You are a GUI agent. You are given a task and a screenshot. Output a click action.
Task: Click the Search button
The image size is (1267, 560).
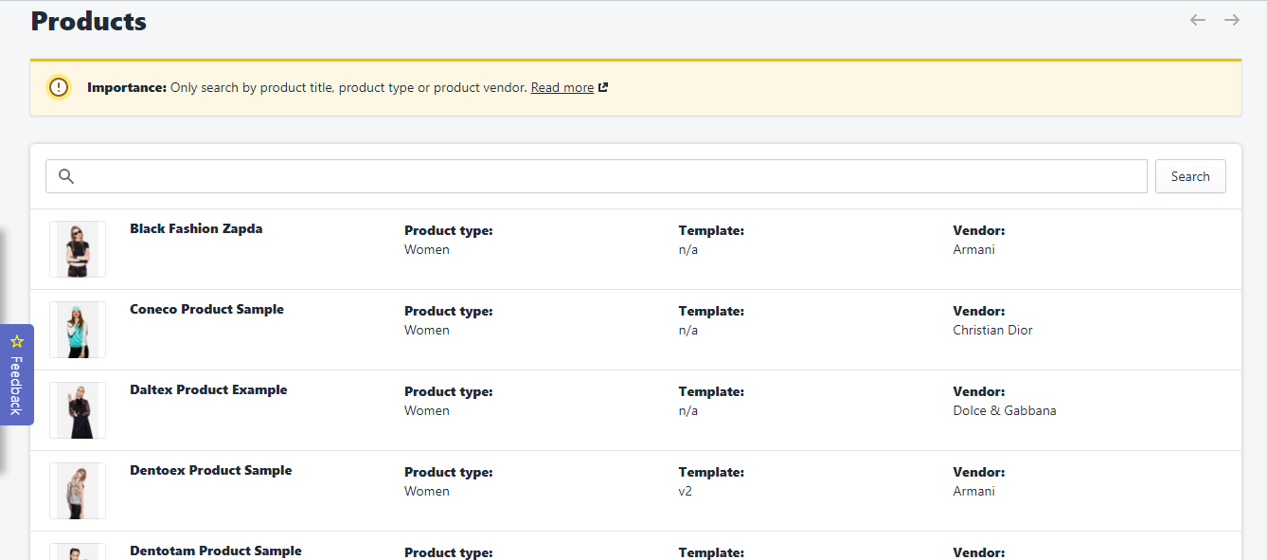[1190, 176]
